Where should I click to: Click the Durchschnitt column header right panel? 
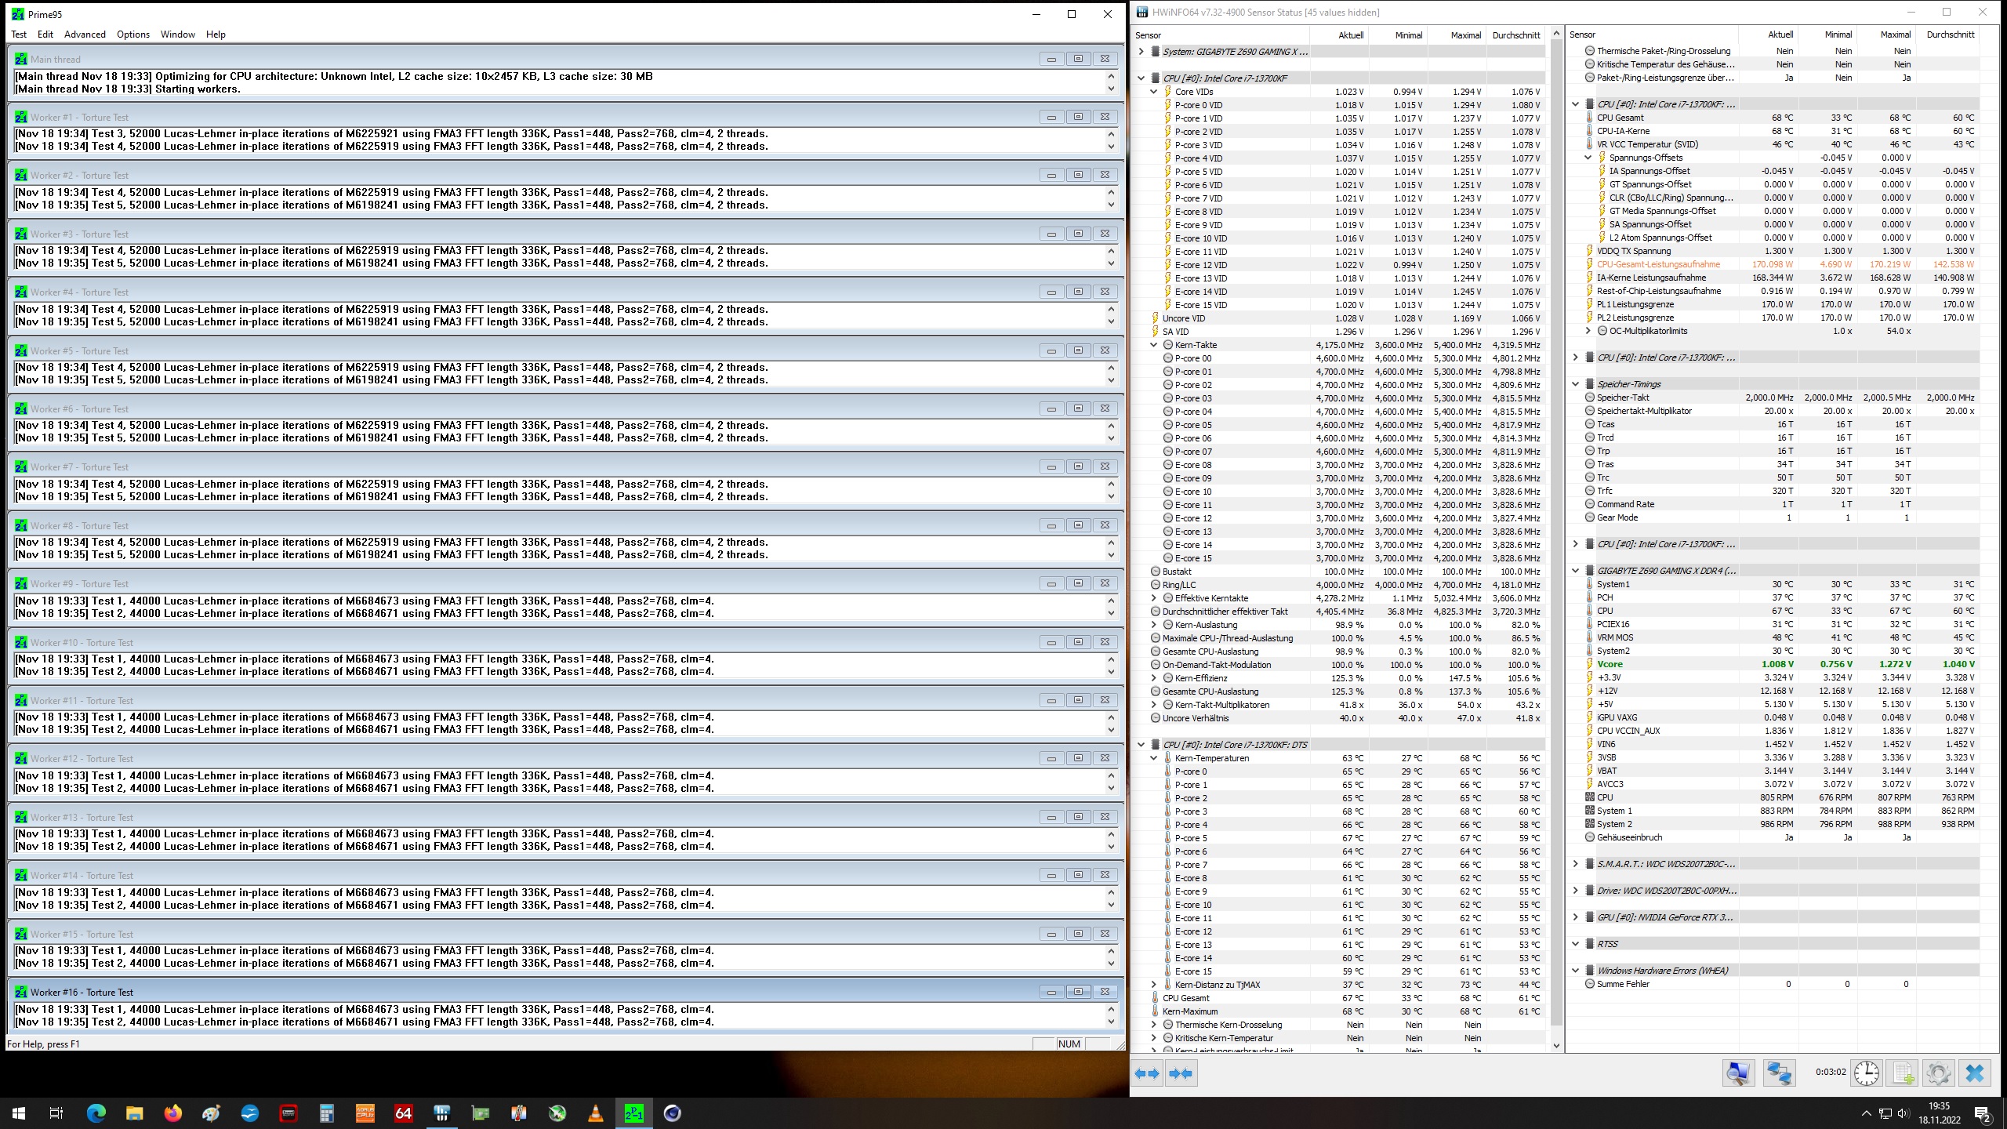point(1950,34)
